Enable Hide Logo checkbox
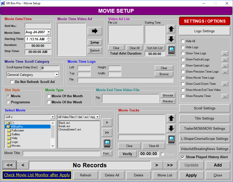The height and width of the screenshot is (182, 233). [x=183, y=47]
